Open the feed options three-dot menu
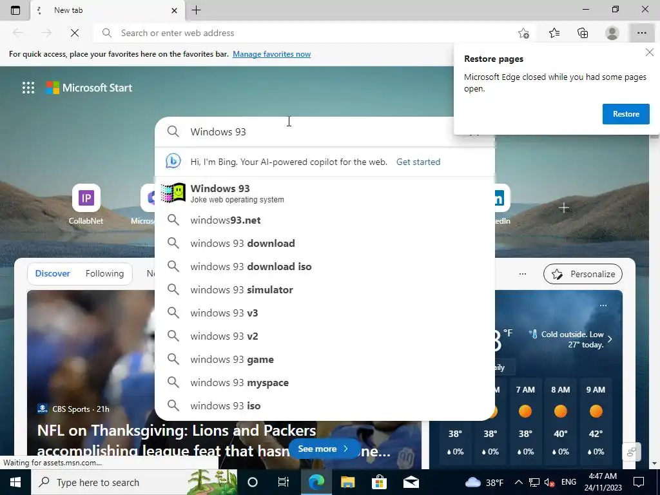The height and width of the screenshot is (495, 660). 522,274
